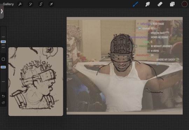Click the brush opacity slider handle
This screenshot has height=130, width=189.
(3, 67)
